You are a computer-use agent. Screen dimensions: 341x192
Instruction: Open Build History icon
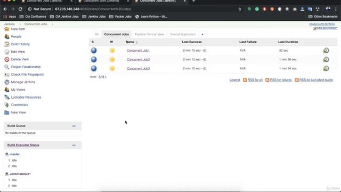point(7,44)
